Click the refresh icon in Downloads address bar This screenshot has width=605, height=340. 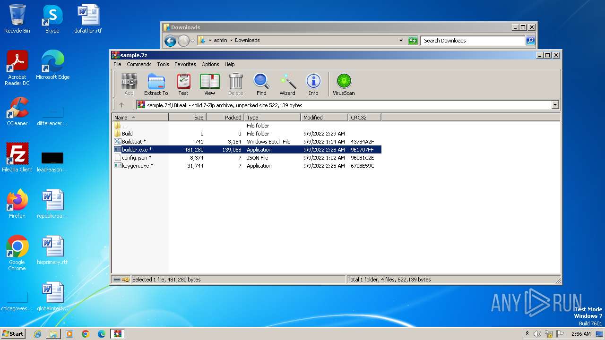tap(413, 41)
